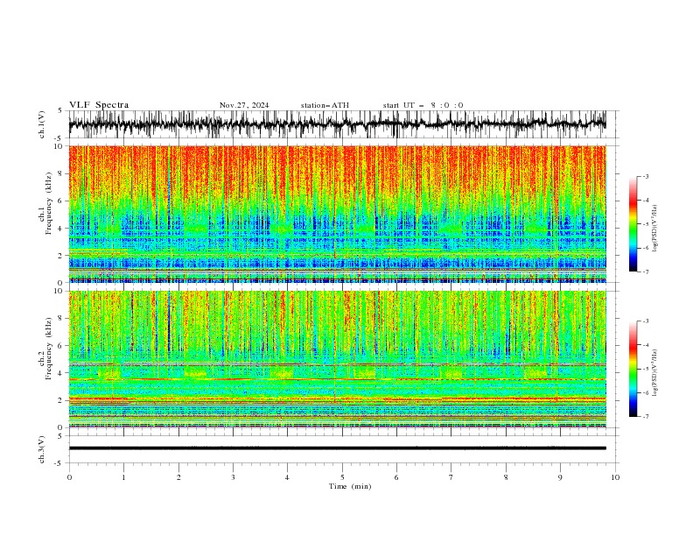693x536 pixels.
Task: Click the "-7" label on ch.2 colorbar
Action: pyautogui.click(x=646, y=417)
